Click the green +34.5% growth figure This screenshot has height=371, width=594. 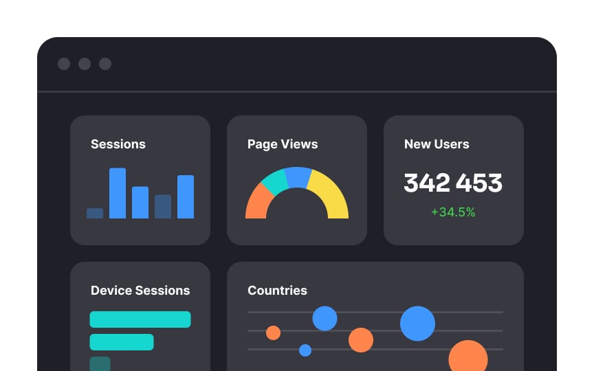[453, 212]
